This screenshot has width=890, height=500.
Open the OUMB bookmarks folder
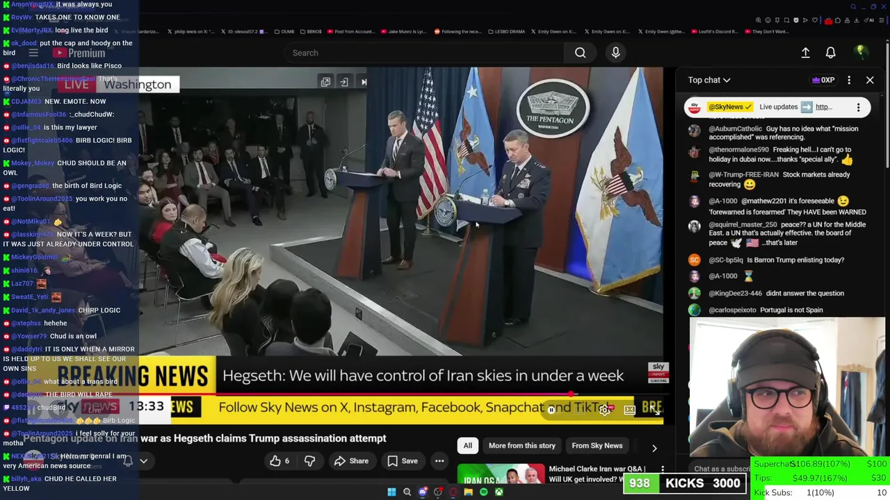pyautogui.click(x=284, y=31)
